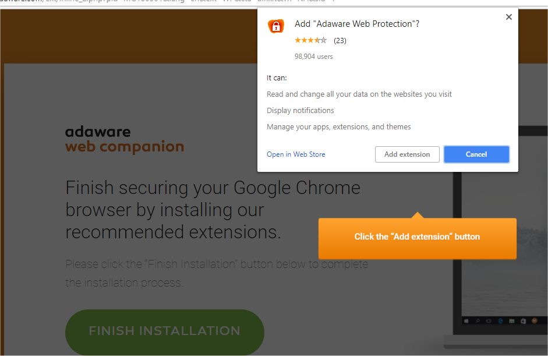The width and height of the screenshot is (548, 356).
Task: Click the Display notifications permission line
Action: tap(300, 110)
